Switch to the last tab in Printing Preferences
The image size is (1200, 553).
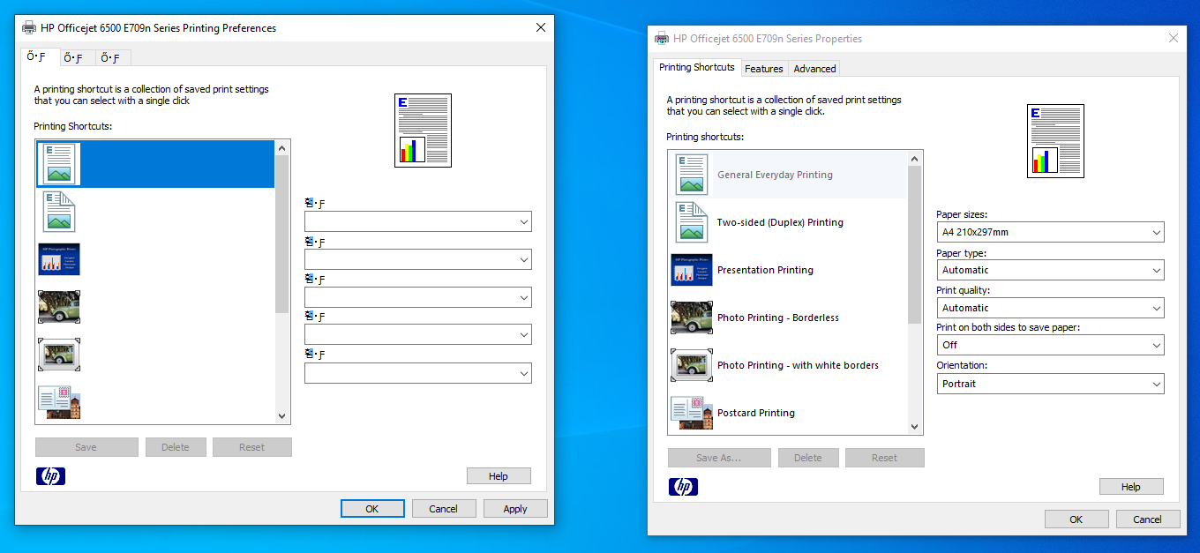(112, 59)
